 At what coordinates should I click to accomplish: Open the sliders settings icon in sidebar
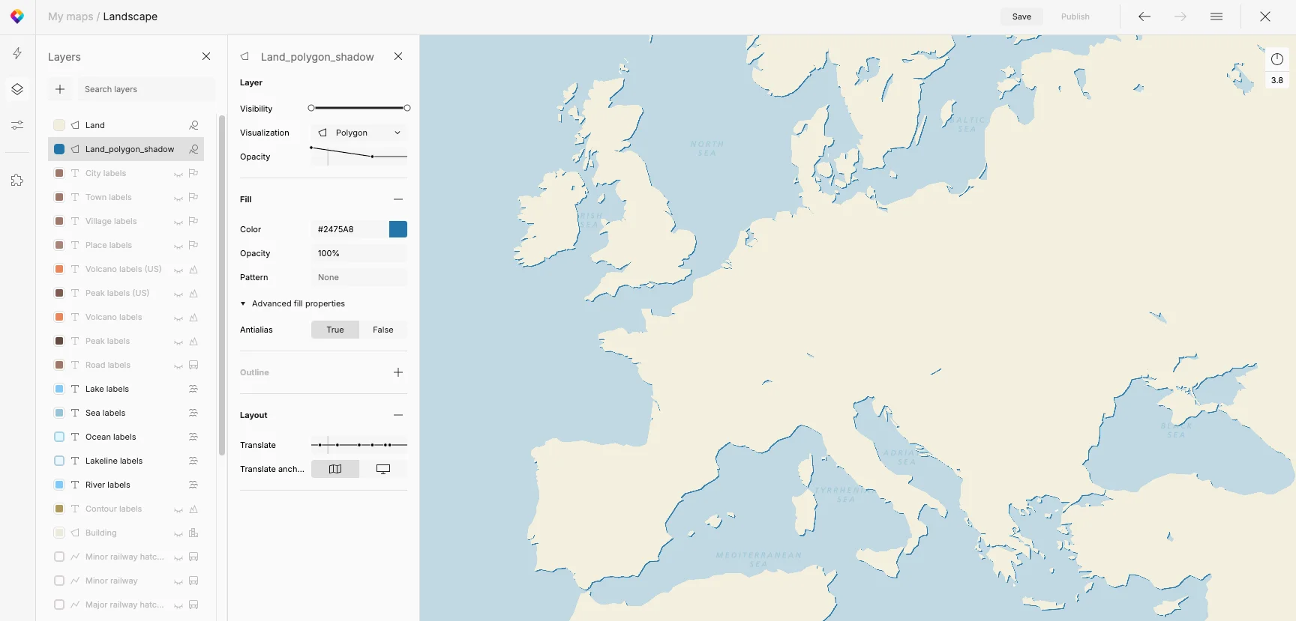pos(17,125)
